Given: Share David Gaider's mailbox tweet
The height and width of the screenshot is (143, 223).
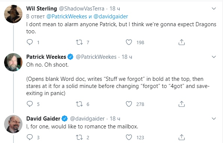Looking at the screenshot, I should pyautogui.click(x=181, y=137).
